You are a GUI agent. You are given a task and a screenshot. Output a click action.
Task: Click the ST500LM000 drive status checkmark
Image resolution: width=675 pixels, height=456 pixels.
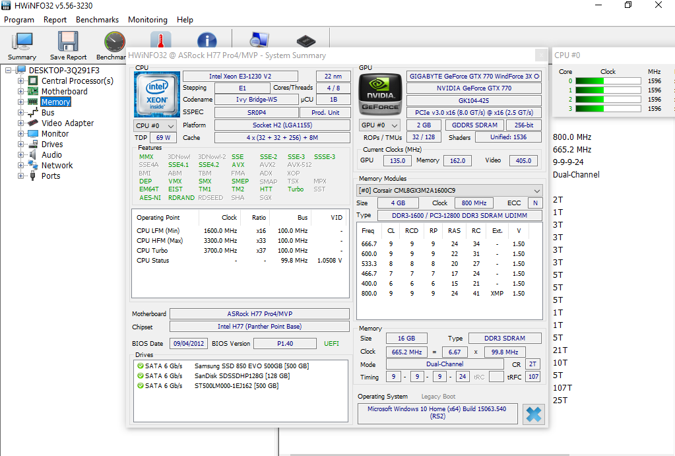(x=141, y=386)
